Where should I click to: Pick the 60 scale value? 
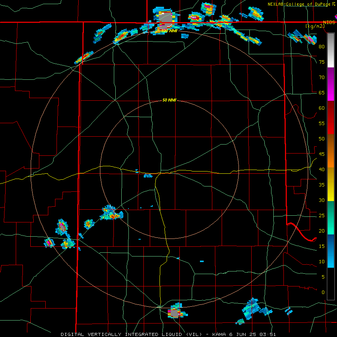coord(322,108)
